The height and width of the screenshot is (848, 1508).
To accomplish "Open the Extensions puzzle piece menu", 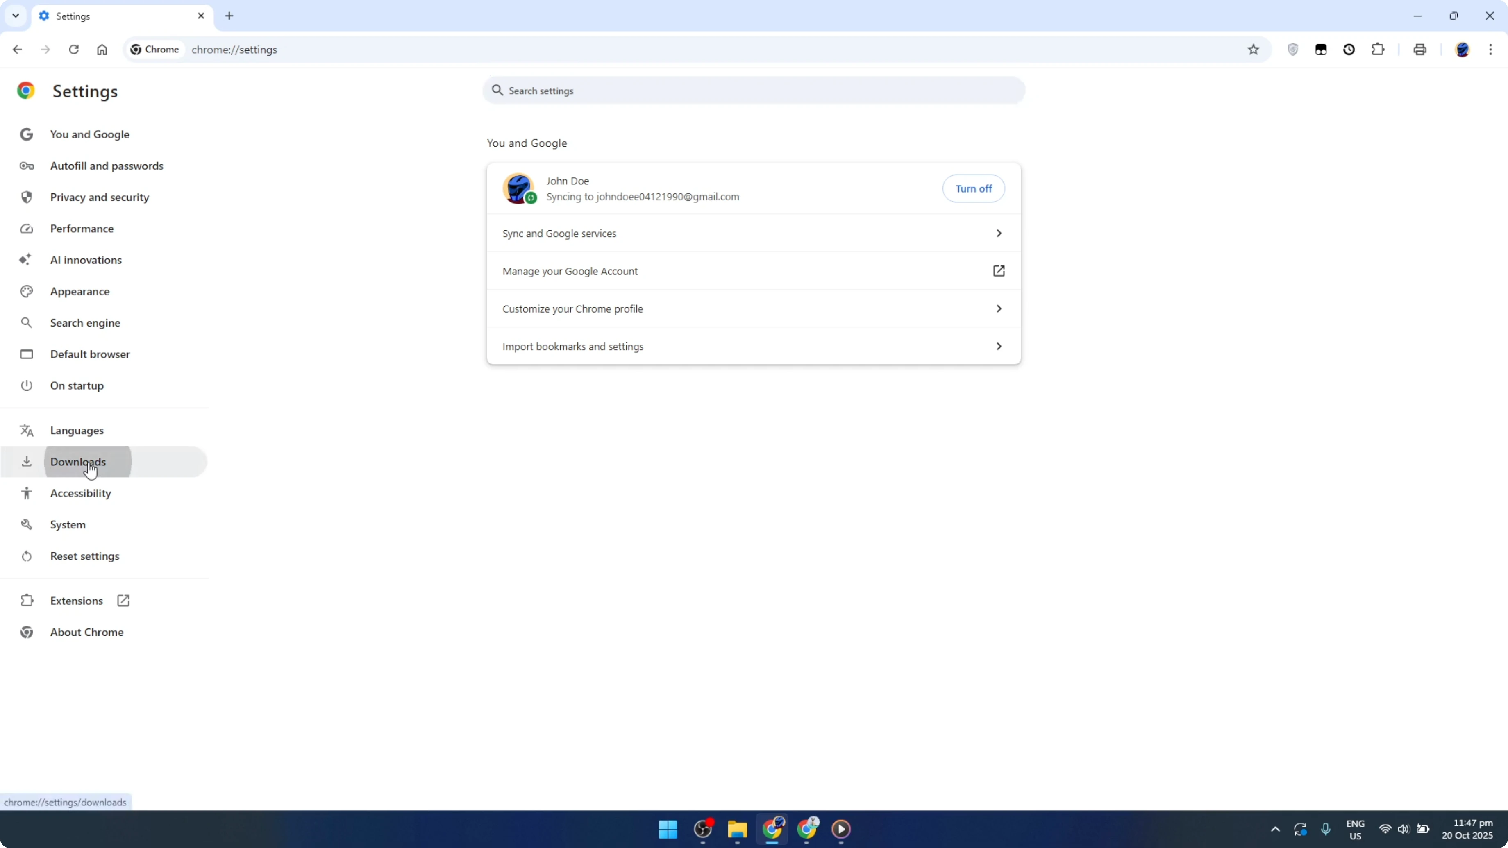I will (1378, 50).
